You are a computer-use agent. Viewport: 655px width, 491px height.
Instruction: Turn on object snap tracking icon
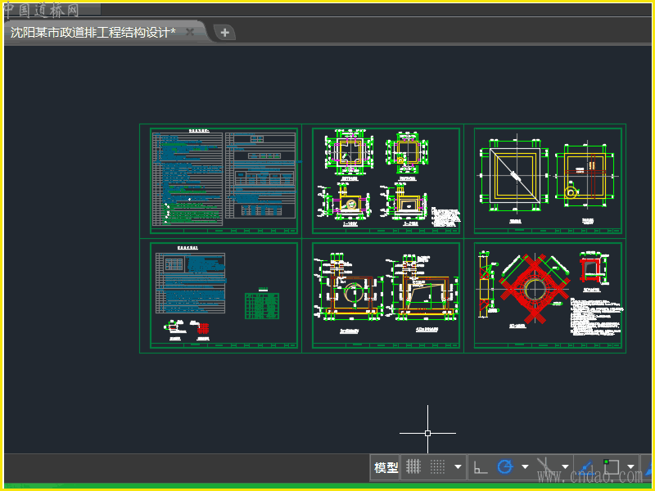586,467
